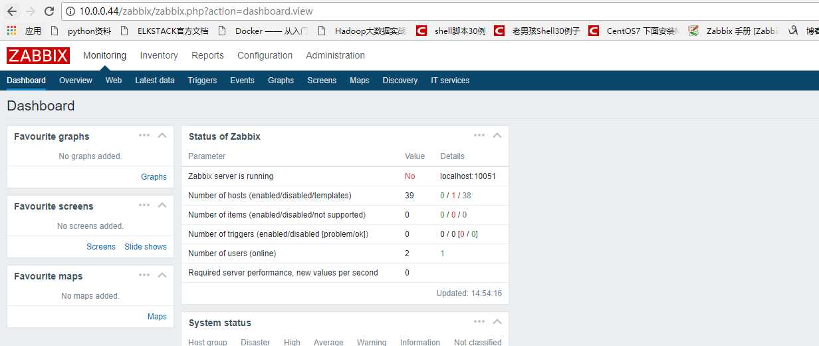Click 'Required server performance' row text
Viewport: 819px width, 346px height.
point(283,273)
